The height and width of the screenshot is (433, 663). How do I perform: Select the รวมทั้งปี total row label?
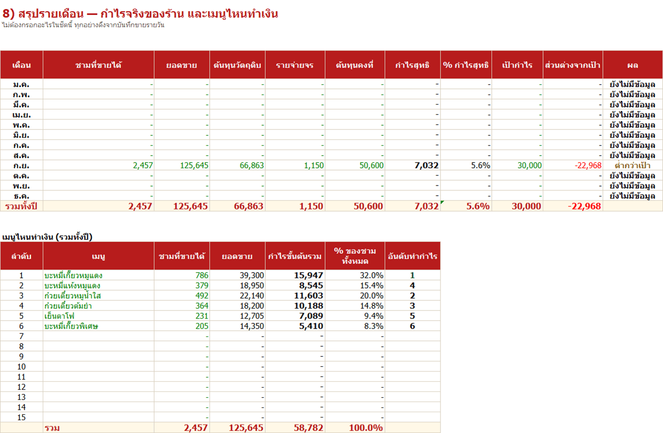[x=22, y=206]
